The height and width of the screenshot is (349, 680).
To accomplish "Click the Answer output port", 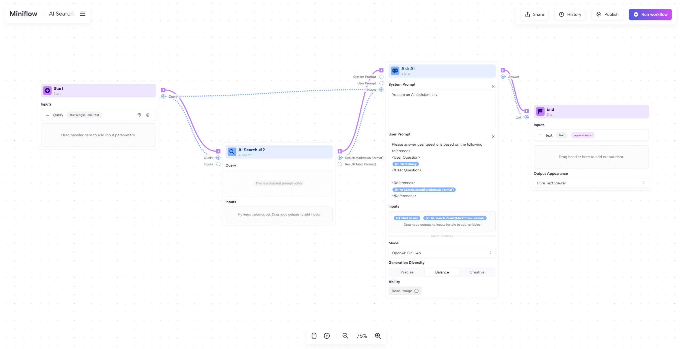I will (503, 77).
